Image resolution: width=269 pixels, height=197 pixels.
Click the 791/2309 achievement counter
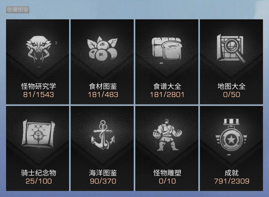point(232,181)
